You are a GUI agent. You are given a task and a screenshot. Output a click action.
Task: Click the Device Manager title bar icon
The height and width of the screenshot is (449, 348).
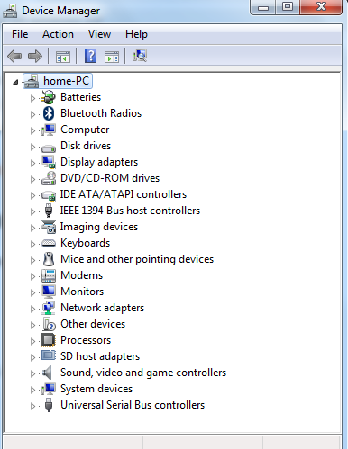tap(10, 12)
